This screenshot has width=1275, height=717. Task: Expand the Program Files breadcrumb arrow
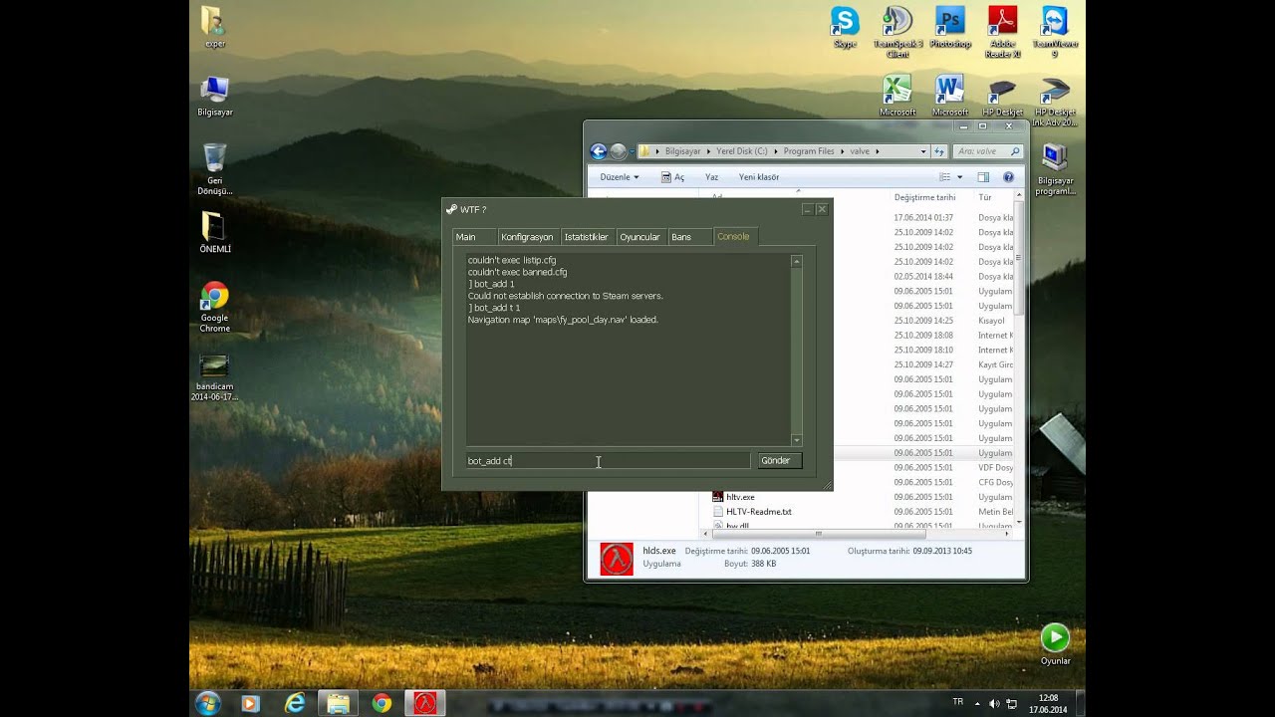pos(842,151)
